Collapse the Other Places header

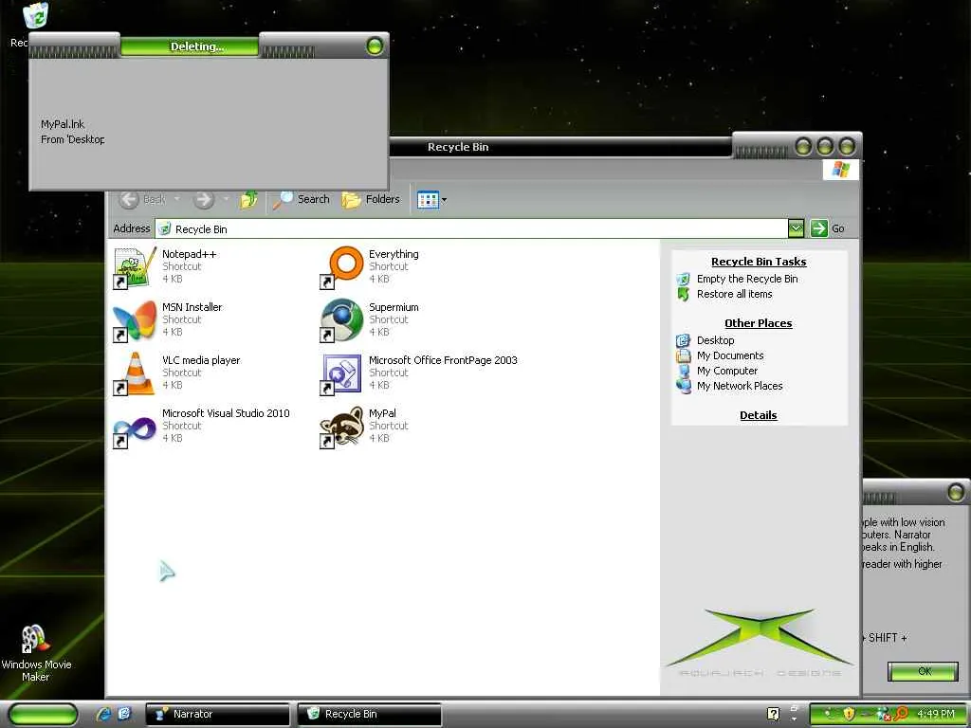click(759, 323)
